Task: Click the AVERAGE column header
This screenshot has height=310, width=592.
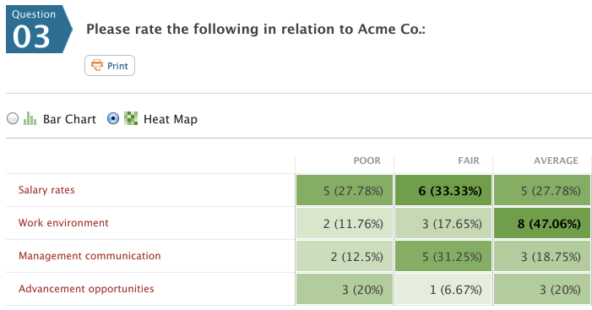Action: [556, 160]
